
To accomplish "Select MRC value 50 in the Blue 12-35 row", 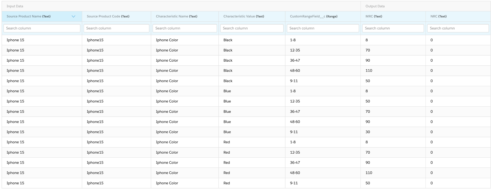I will pyautogui.click(x=393, y=101).
